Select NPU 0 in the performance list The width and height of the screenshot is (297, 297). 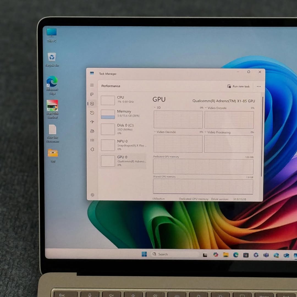pos(123,145)
